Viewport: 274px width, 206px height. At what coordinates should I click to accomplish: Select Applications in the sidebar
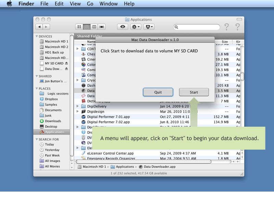pyautogui.click(x=52, y=132)
